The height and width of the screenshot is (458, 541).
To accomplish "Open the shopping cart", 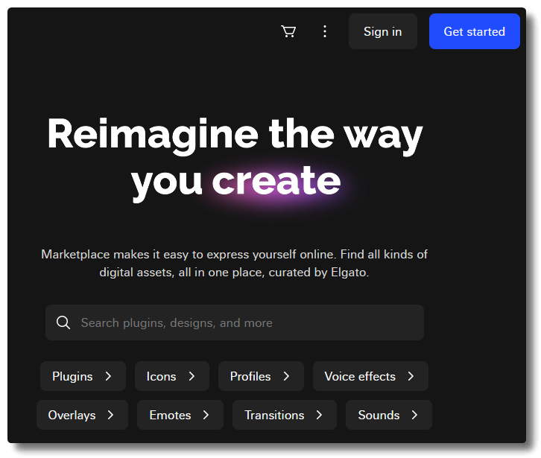I will (288, 31).
